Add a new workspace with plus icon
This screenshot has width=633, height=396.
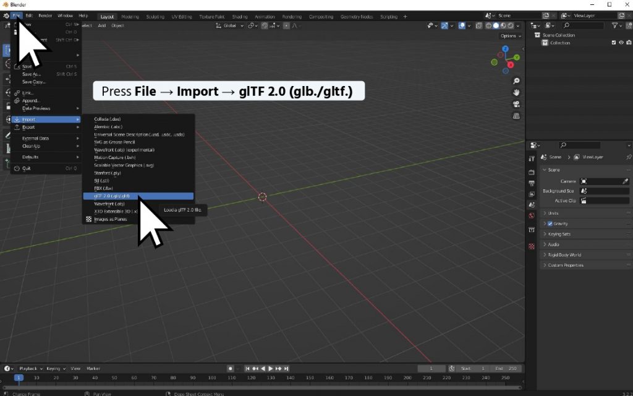(x=405, y=17)
